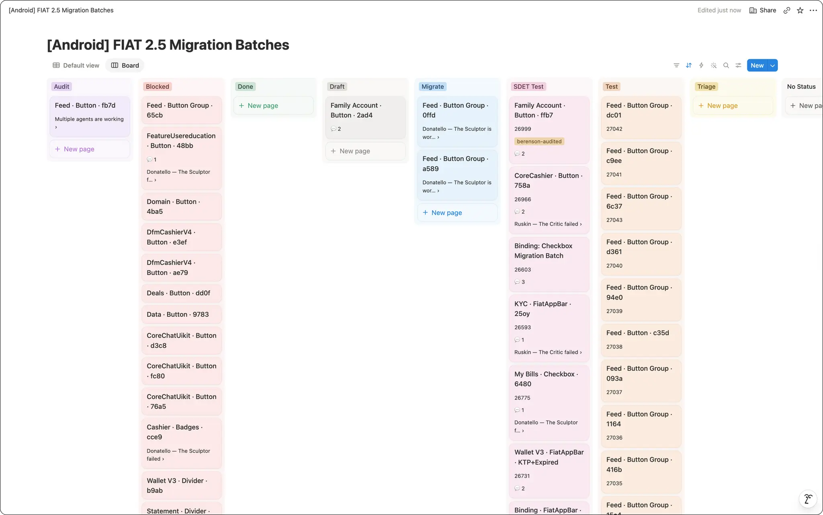
Task: Switch to Default view tab
Action: pyautogui.click(x=76, y=66)
